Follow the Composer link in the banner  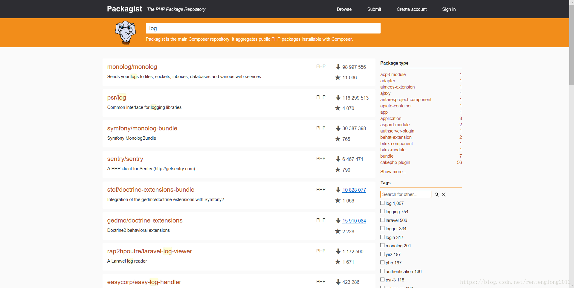[x=199, y=39]
